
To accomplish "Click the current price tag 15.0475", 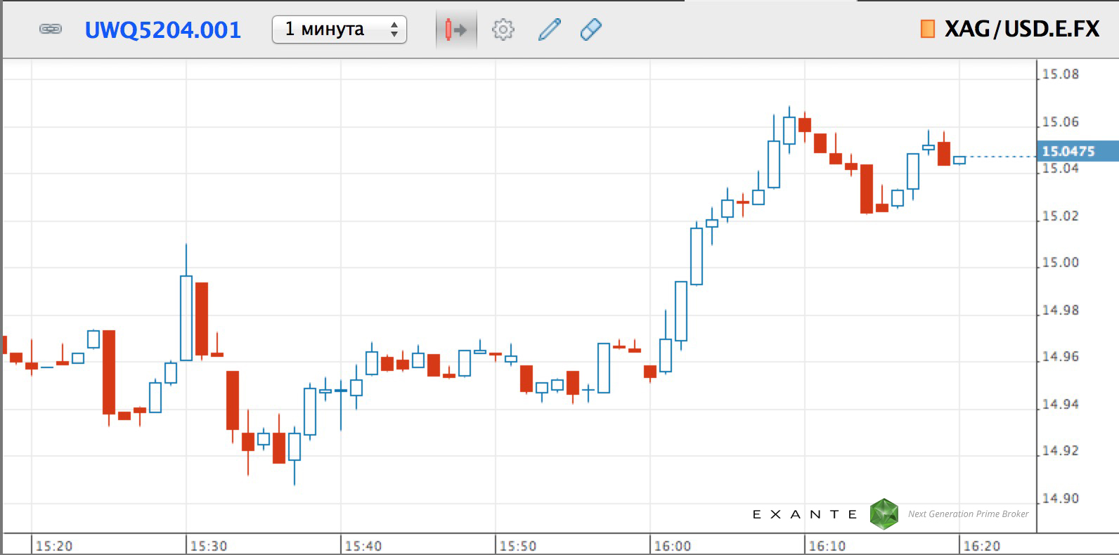I will click(1068, 151).
